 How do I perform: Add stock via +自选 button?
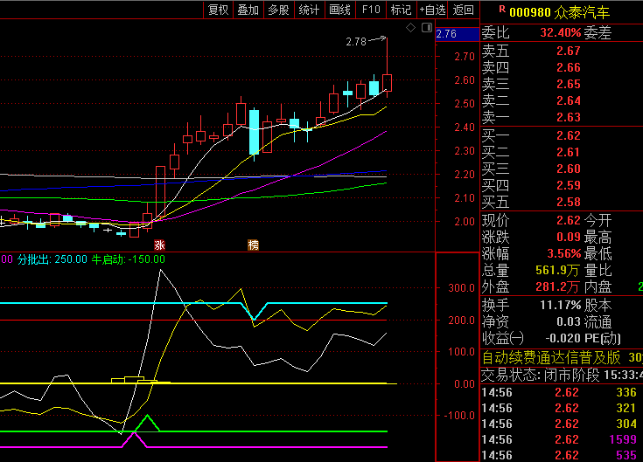[x=432, y=10]
